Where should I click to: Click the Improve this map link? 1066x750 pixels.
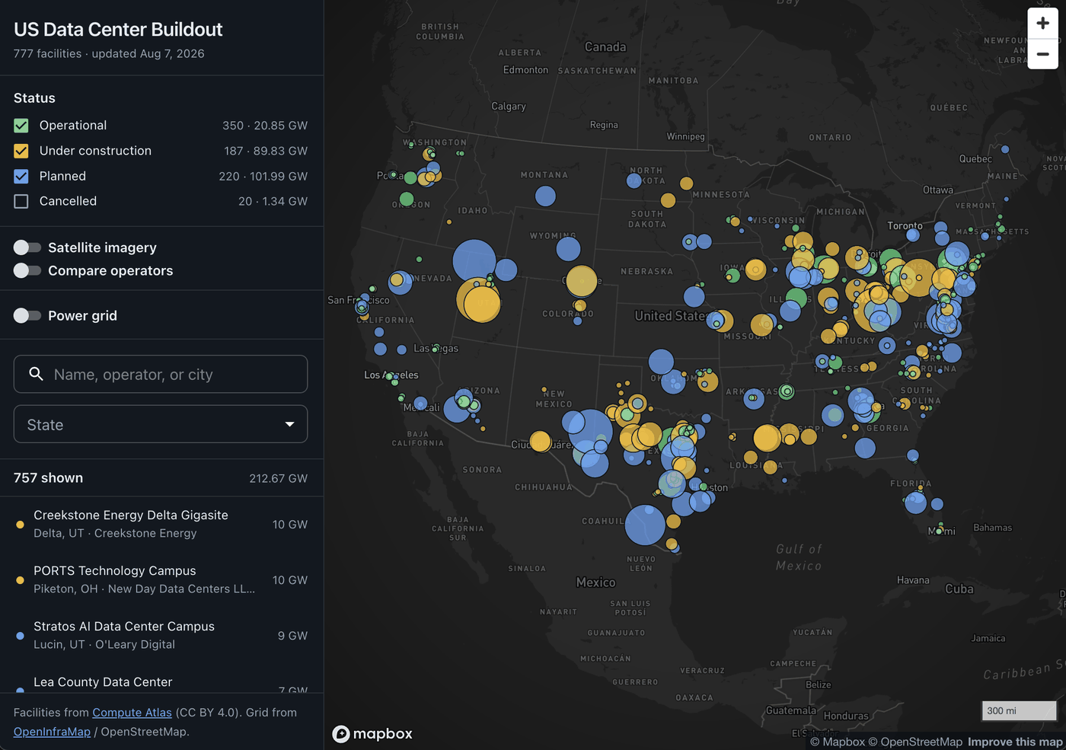1015,742
